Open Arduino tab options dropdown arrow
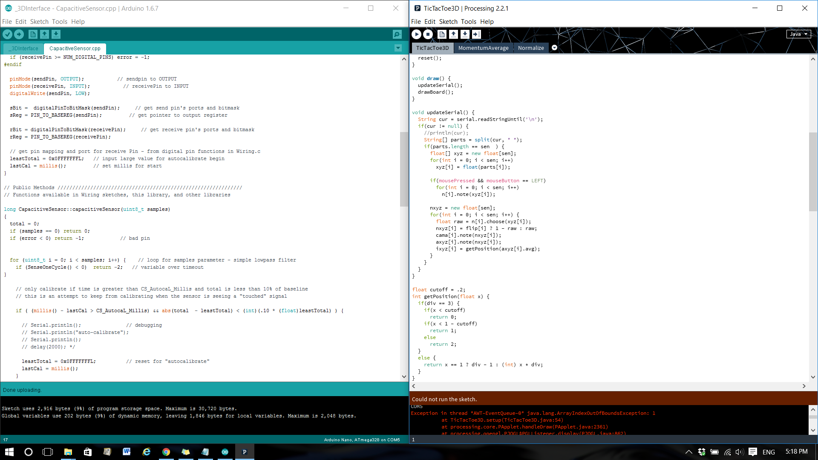 click(x=398, y=48)
